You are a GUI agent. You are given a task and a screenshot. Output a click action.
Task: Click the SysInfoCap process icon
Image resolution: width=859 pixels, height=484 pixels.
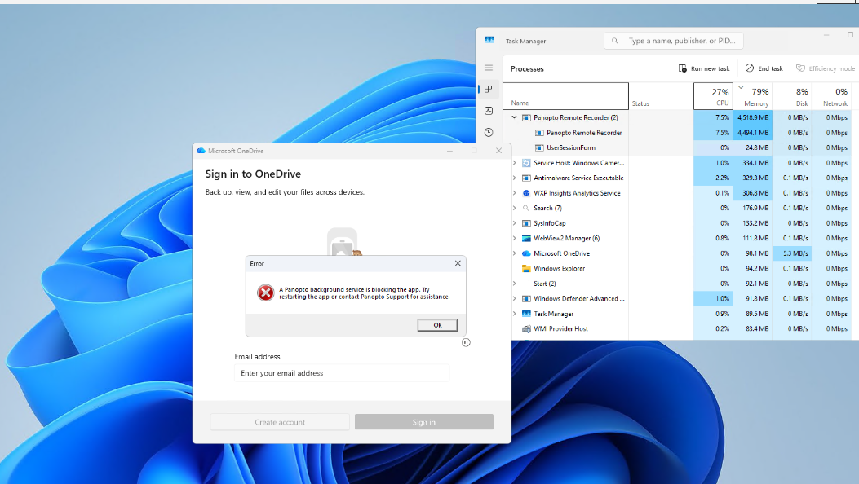coord(526,223)
